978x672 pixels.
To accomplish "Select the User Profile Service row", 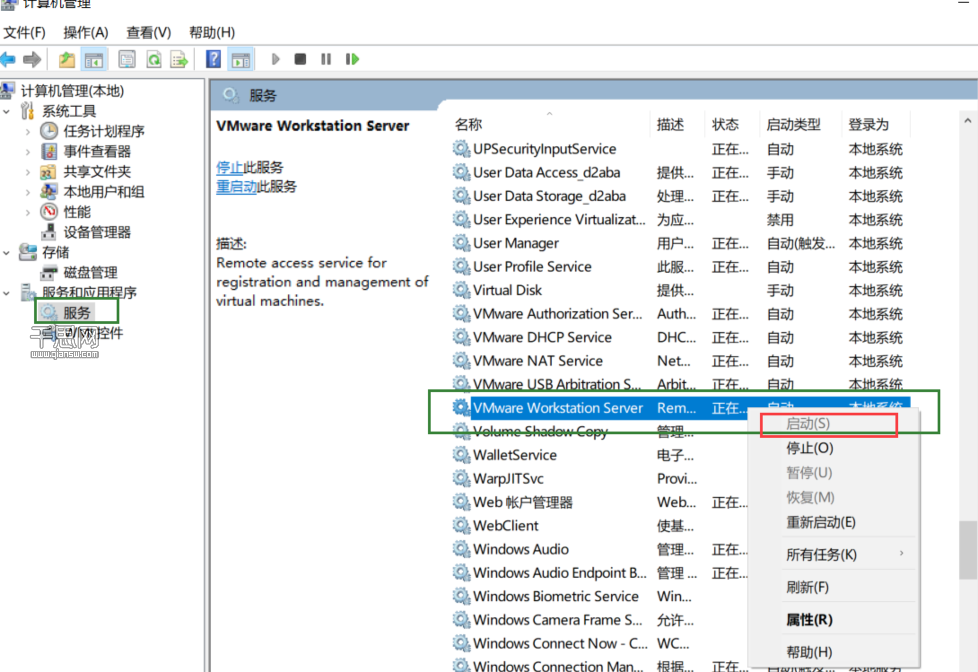I will [x=681, y=267].
